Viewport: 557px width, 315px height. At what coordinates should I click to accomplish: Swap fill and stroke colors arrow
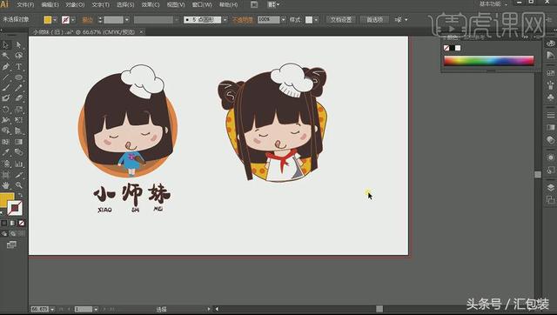[x=20, y=195]
